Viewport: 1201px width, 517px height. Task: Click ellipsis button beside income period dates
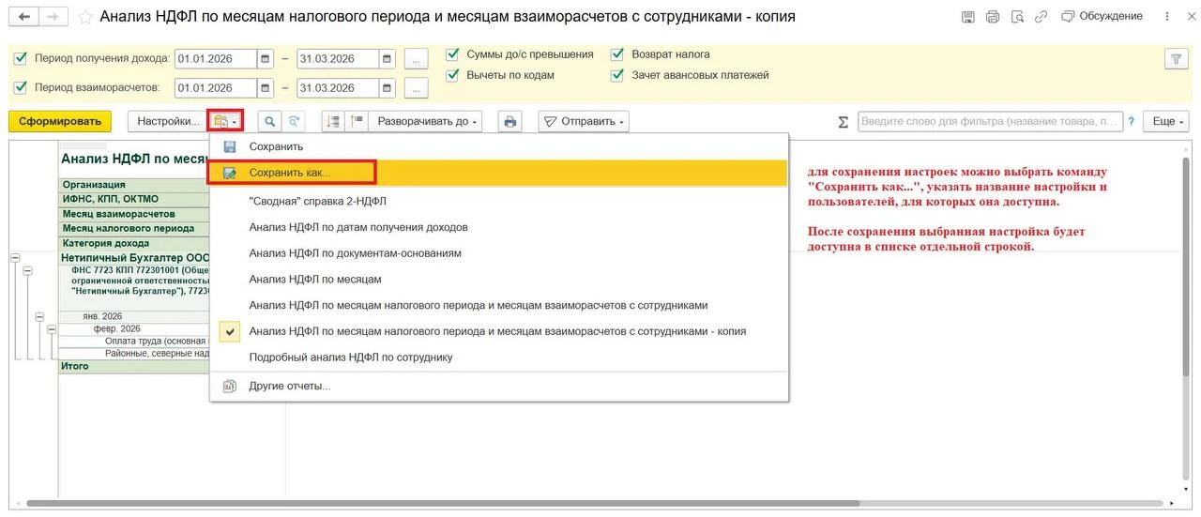coord(417,58)
